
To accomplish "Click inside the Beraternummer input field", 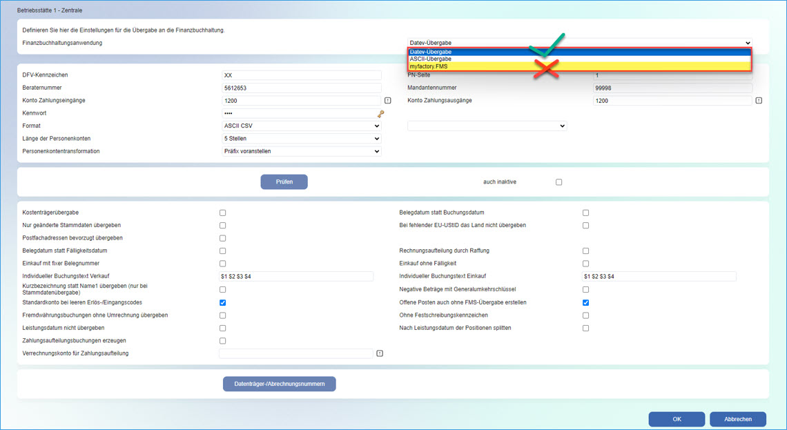I will click(300, 88).
